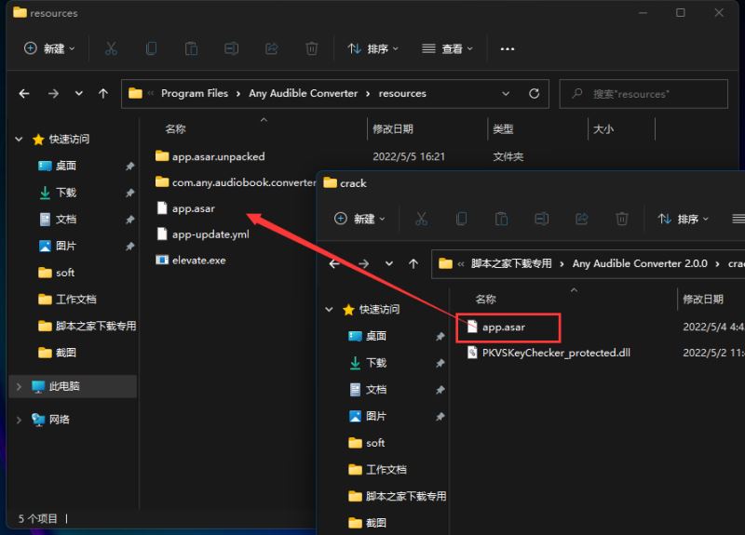Collapse 快速访问 tree in resources window sidebar
This screenshot has height=535, width=745.
tap(19, 139)
